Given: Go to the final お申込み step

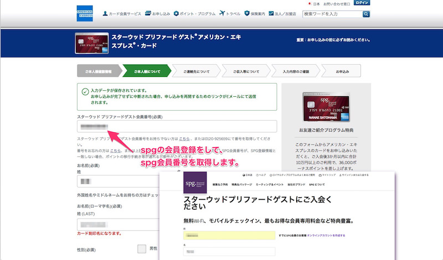Looking at the screenshot, I should pos(342,71).
